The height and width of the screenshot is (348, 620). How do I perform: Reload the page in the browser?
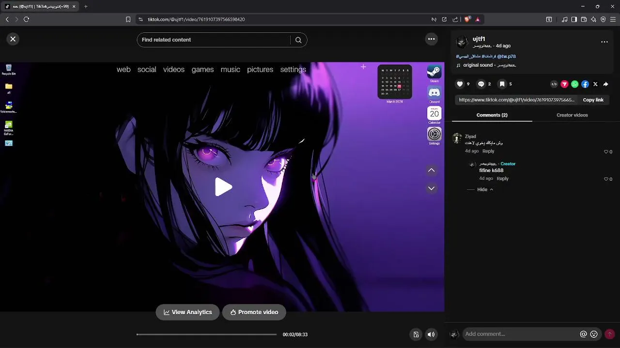26,19
